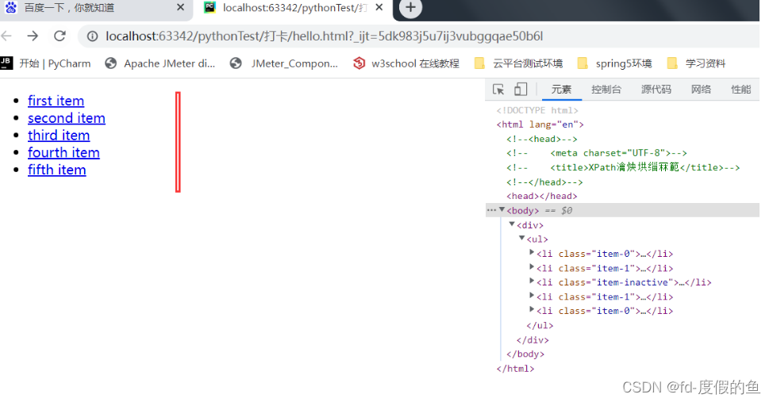Click the w3school bookmark icon
Screen dimensions: 773x402
(359, 63)
